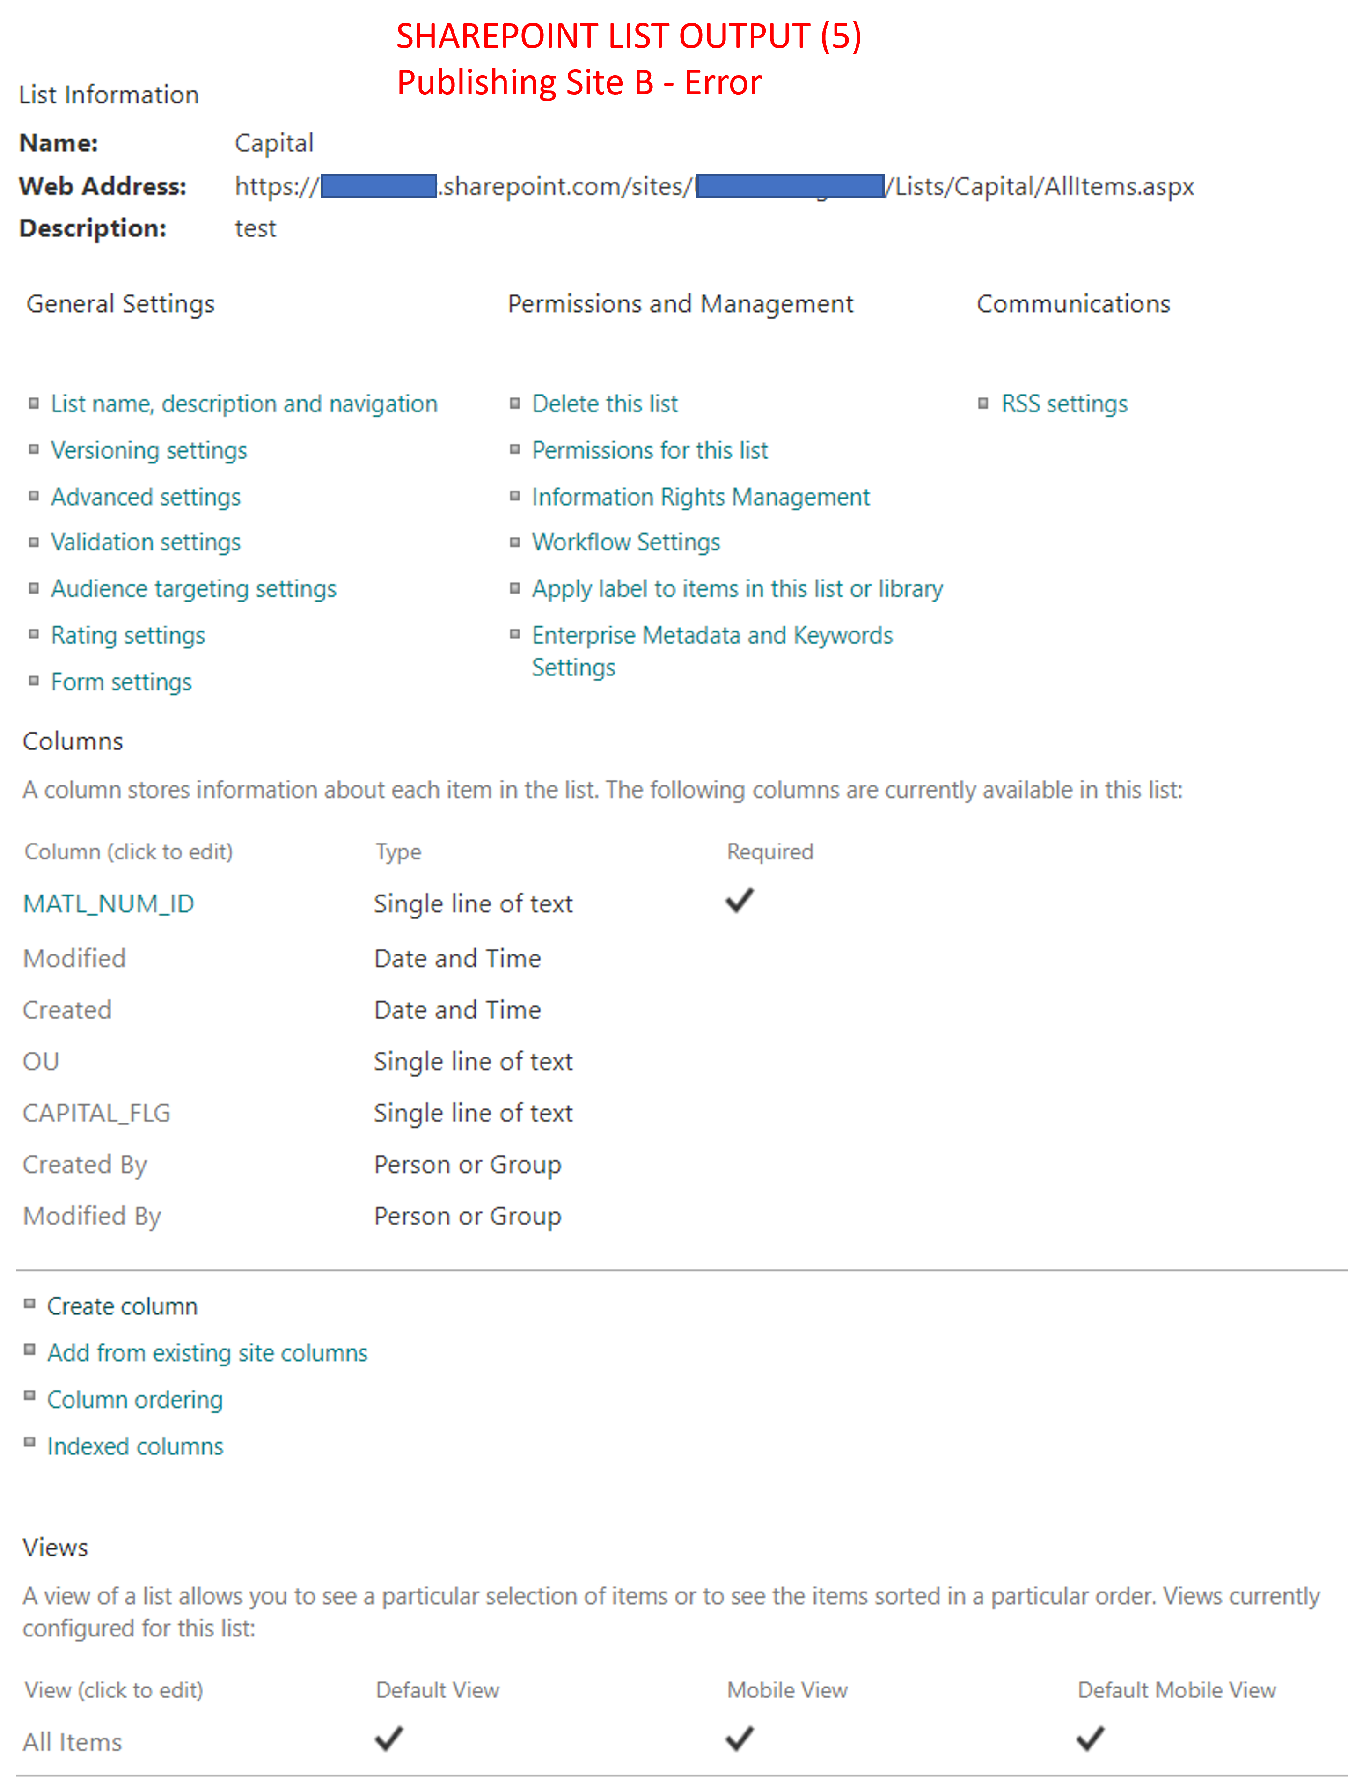
Task: Edit the All Items view
Action: [x=72, y=1742]
